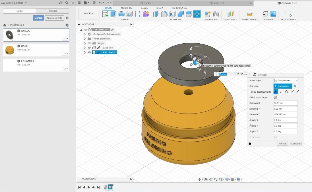Expand the BASE v1:1 tree node
Screen dimensions: 312x192
(x=84, y=48)
